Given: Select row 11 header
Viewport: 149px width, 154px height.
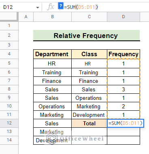Looking at the screenshot, I should click(9, 115).
